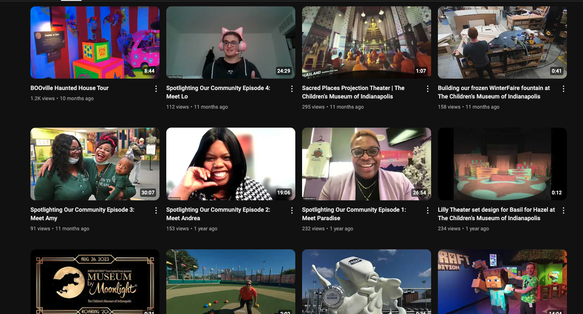
Task: Play the BOOville Haunted House Tour thumbnail
Action: [x=95, y=42]
